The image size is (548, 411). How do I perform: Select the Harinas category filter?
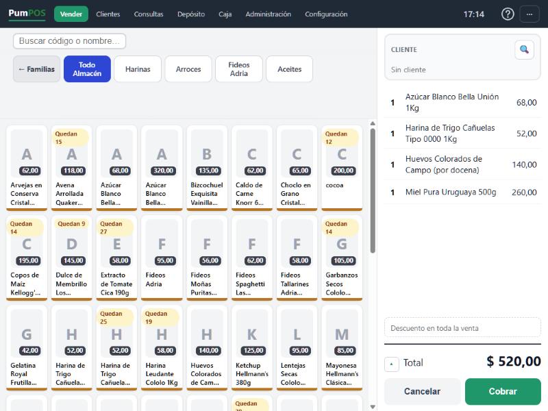point(138,69)
